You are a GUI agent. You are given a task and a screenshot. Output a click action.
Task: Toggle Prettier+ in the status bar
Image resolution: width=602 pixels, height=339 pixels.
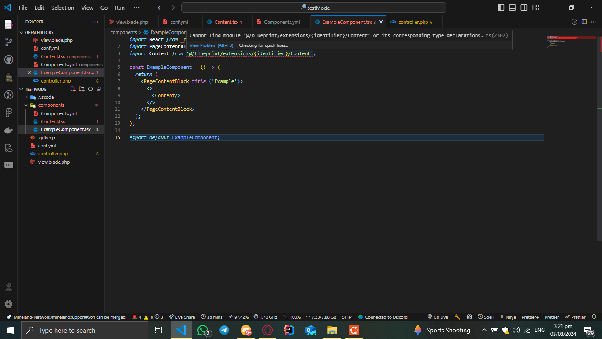pos(530,317)
